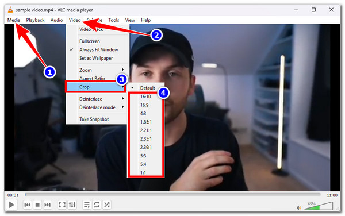
Task: Select Default crop option
Action: (x=146, y=88)
